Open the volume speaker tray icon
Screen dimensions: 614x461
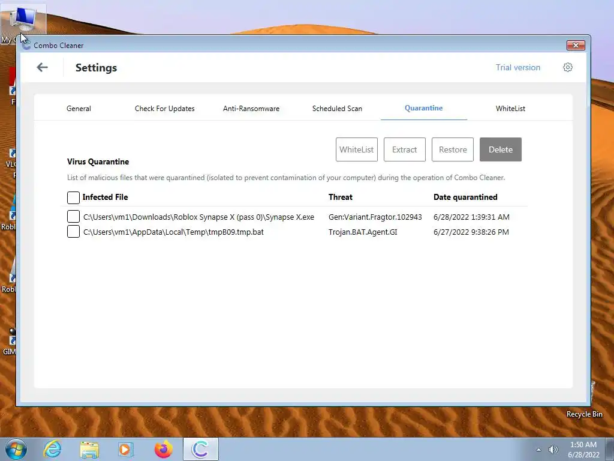[x=553, y=450]
